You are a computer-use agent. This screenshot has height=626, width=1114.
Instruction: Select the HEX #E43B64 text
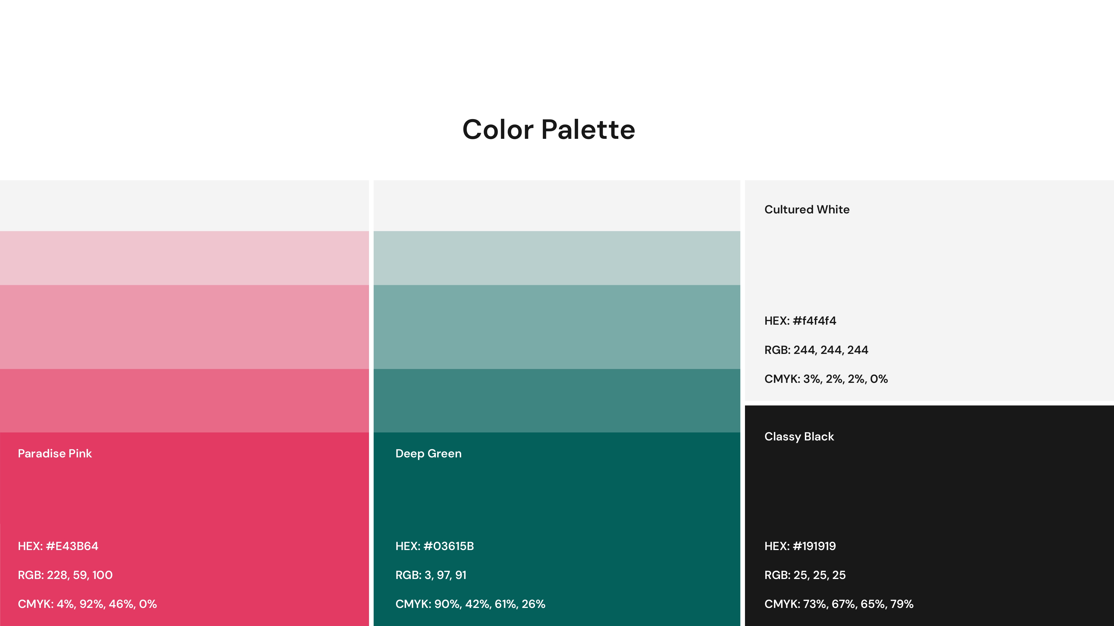58,546
